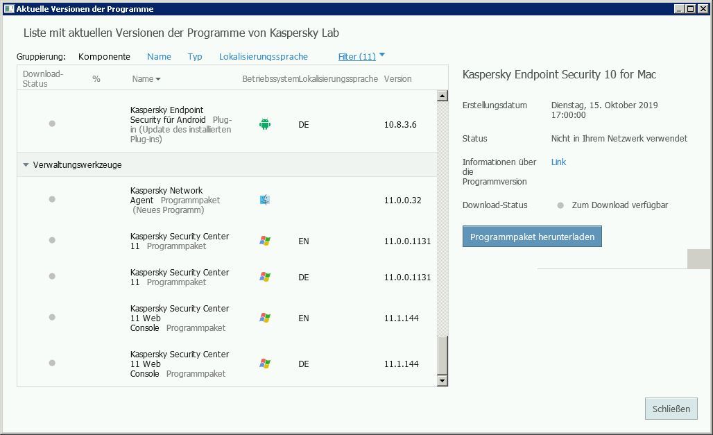713x435 pixels.
Task: Collapse the Verwaltungswerkzeuge group
Action: click(x=26, y=165)
